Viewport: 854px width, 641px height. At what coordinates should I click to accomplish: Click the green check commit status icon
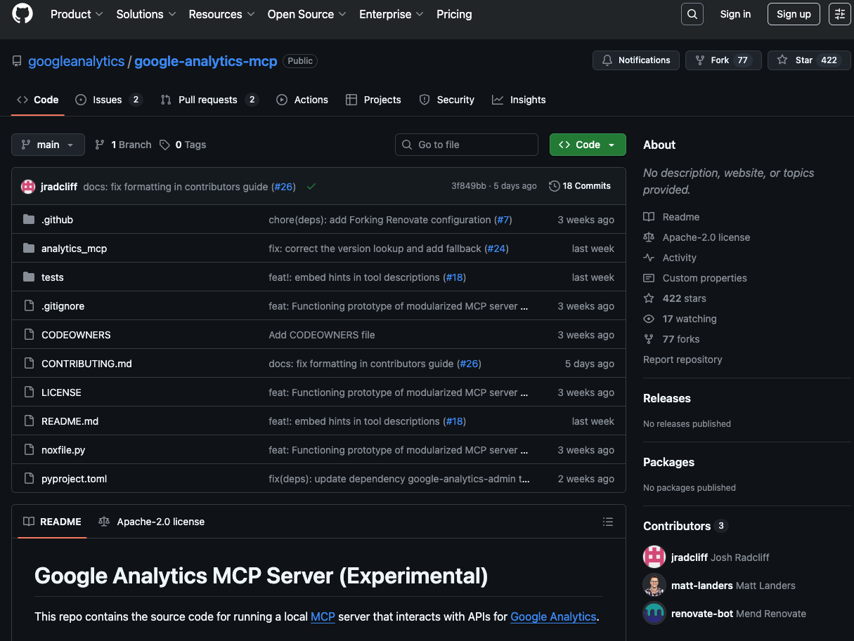[311, 187]
